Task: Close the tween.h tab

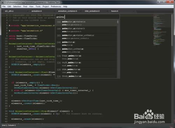Action: point(134,11)
